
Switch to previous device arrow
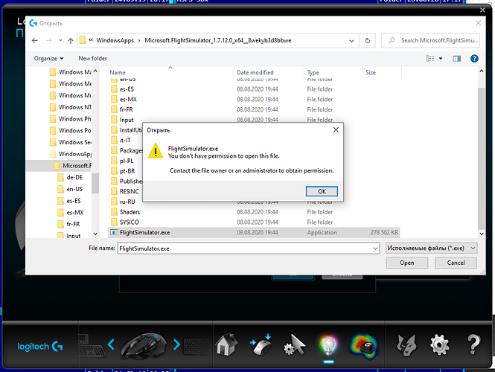tap(111, 344)
